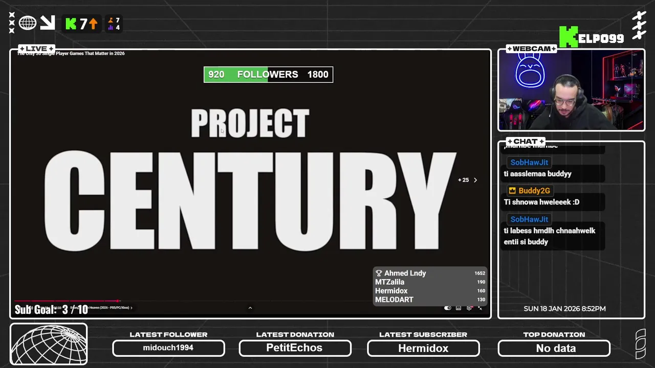The image size is (655, 368).
Task: Toggle the video autoplay switch
Action: [x=448, y=308]
